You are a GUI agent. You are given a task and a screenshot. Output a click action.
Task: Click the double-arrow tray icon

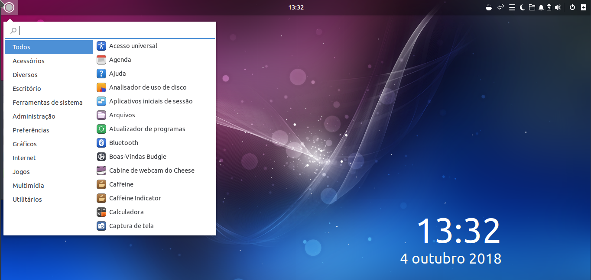pyautogui.click(x=501, y=7)
